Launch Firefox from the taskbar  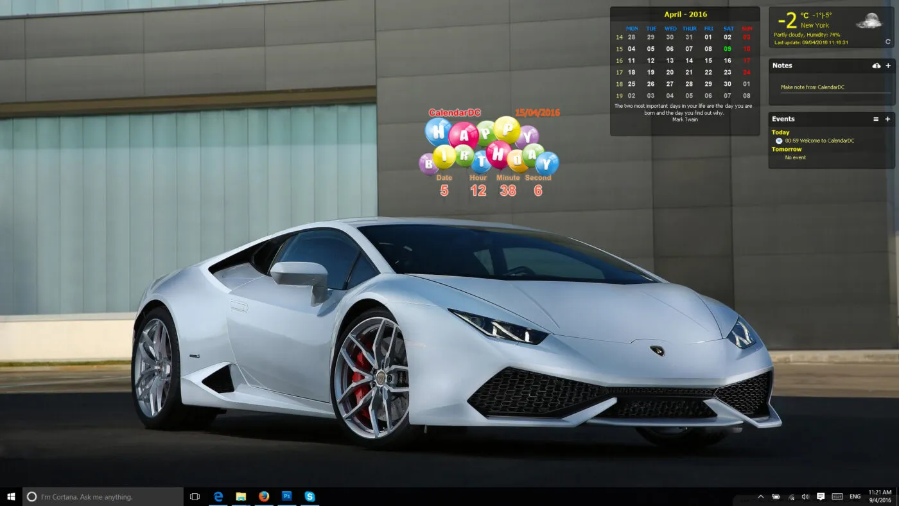(264, 496)
